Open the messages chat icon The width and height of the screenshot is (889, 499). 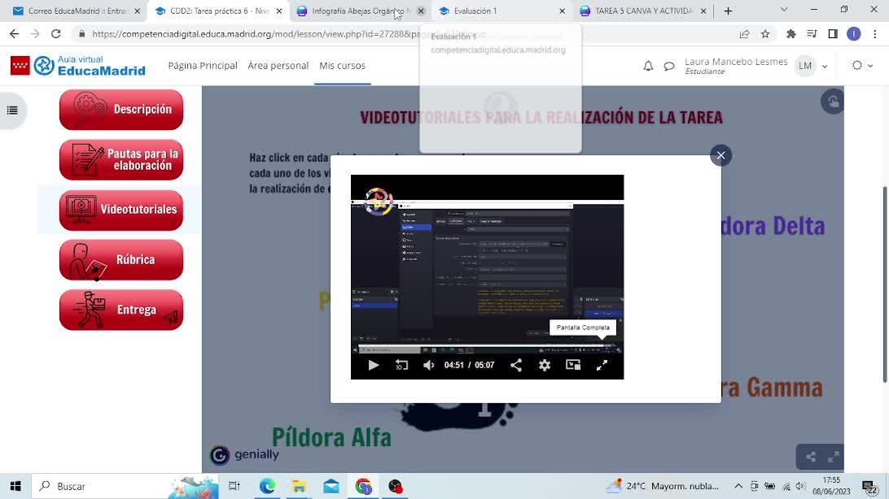[669, 66]
